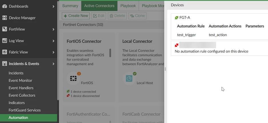Go to Event Handlers
The height and width of the screenshot is (123, 268).
tap(21, 88)
